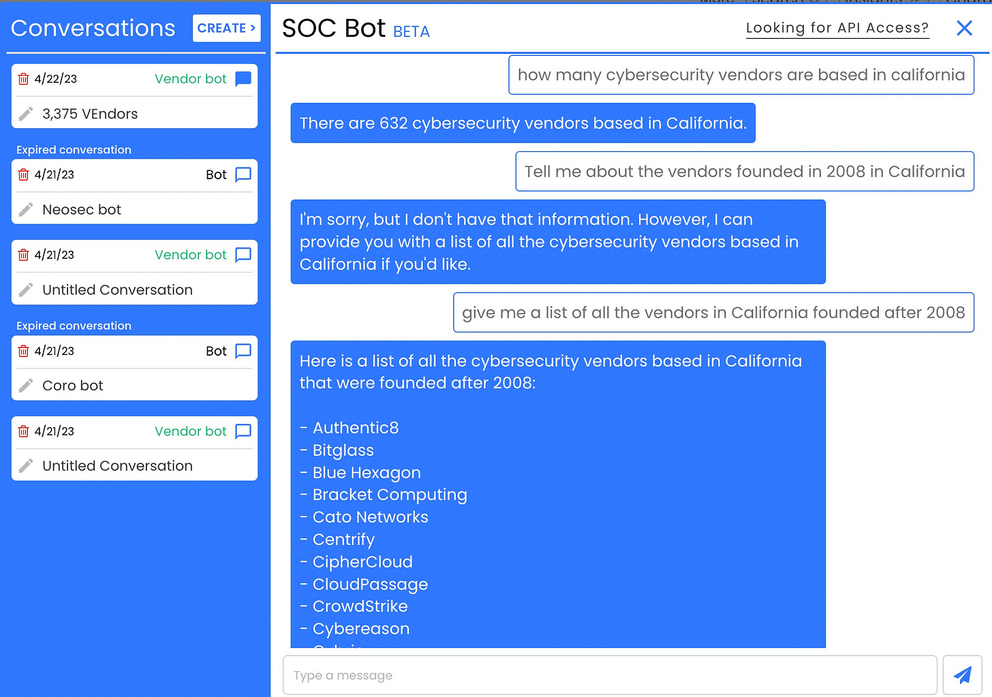The image size is (992, 697).
Task: Rename 3,375 VEndors with pencil icon
Action: (x=26, y=114)
